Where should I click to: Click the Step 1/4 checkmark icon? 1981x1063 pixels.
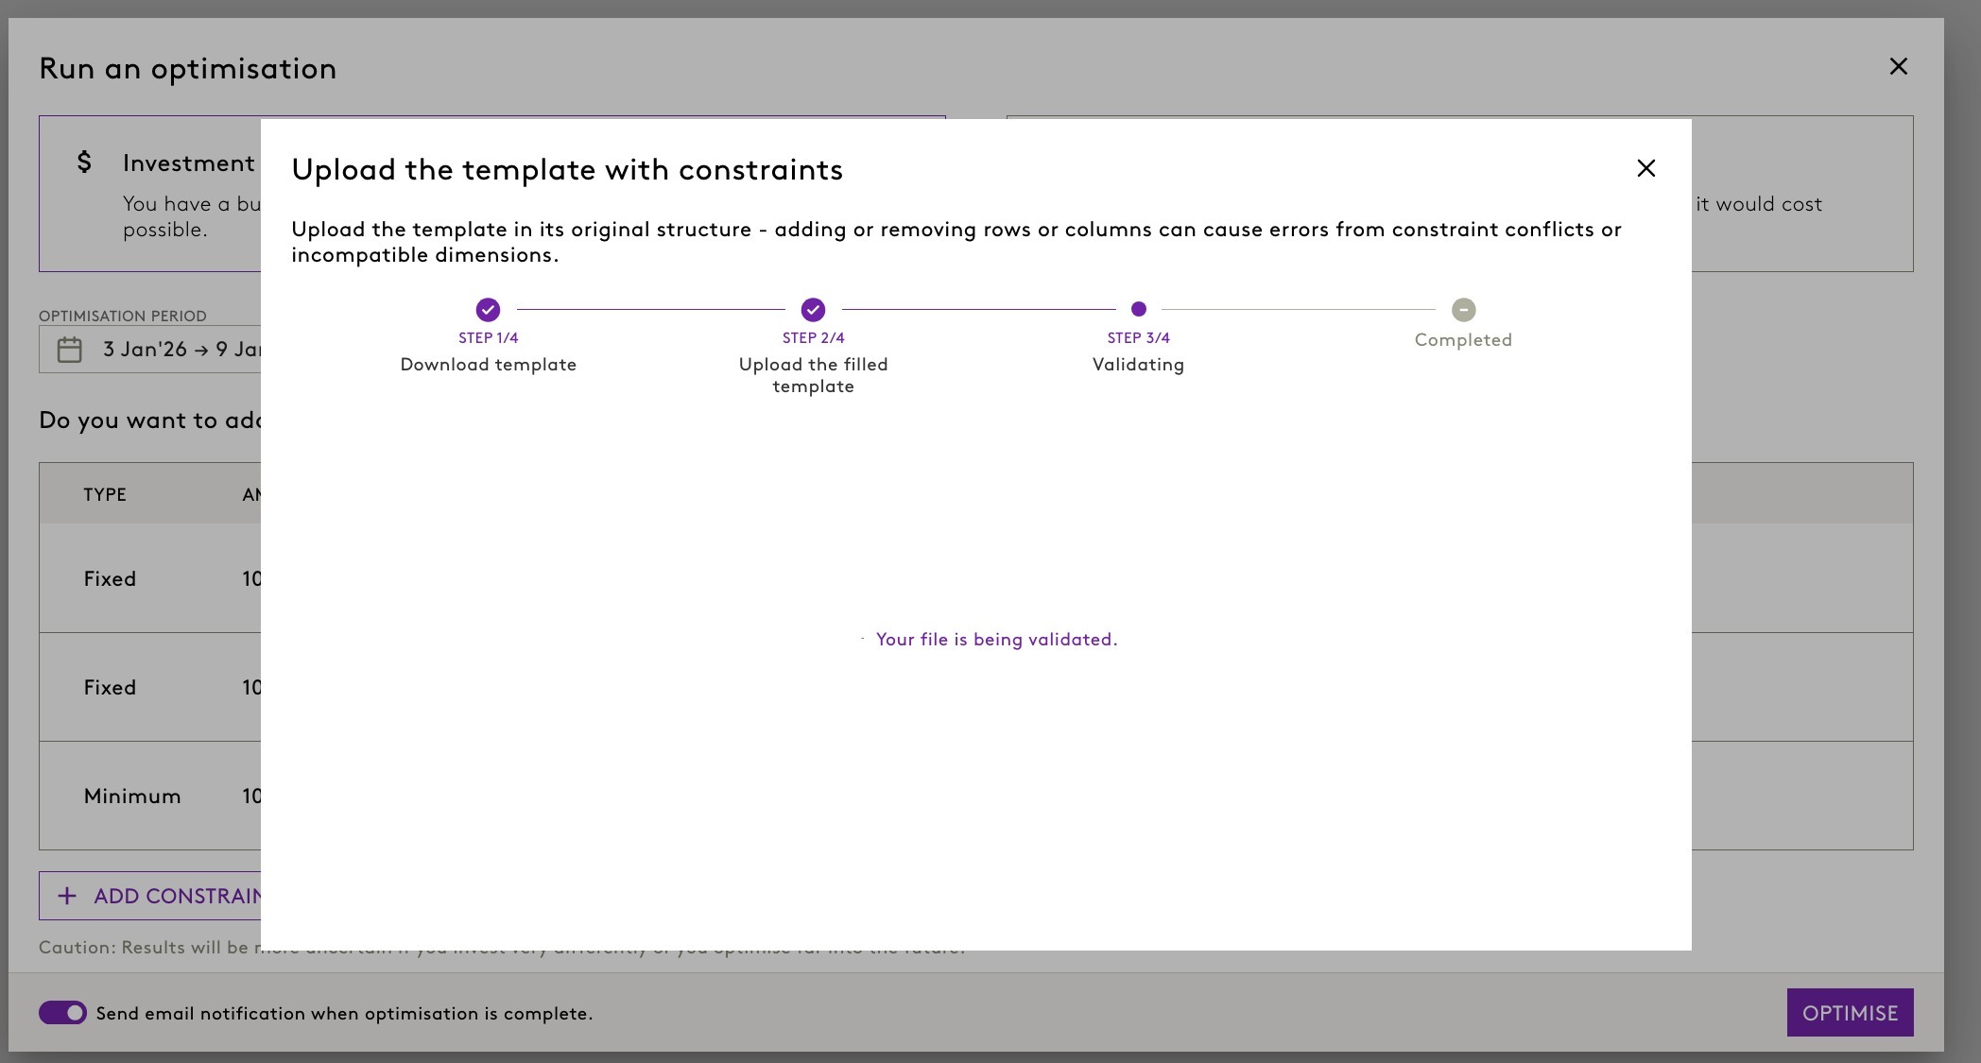point(488,310)
